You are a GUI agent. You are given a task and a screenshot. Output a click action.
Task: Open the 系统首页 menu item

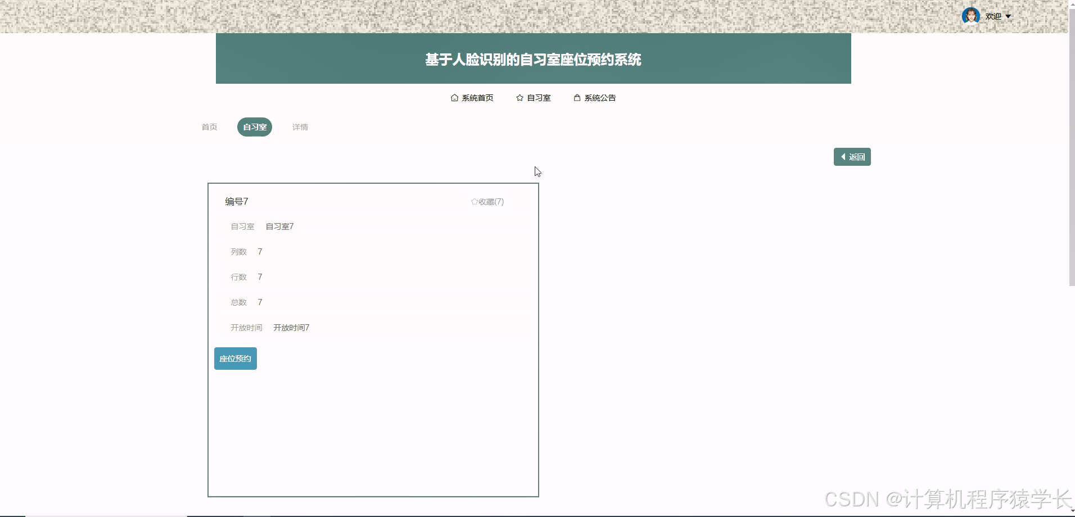click(472, 98)
